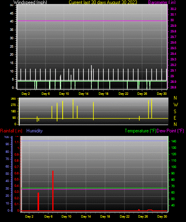Screen dimensions: 186x222
Task: Select the "29.2" barometer axis value
Action: [x=173, y=65]
